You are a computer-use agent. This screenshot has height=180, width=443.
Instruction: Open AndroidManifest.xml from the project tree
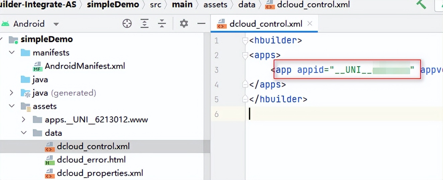[x=85, y=66]
